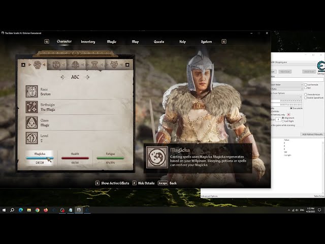
Task: Open taskbar Search
Action: 12,210
